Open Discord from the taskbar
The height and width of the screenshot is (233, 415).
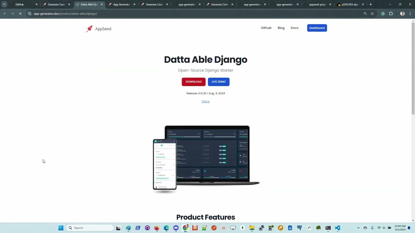[x=176, y=228]
